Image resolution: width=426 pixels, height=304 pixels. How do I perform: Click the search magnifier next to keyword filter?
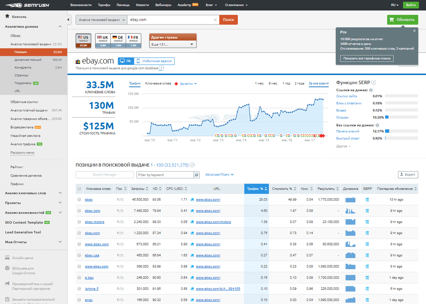pyautogui.click(x=197, y=175)
